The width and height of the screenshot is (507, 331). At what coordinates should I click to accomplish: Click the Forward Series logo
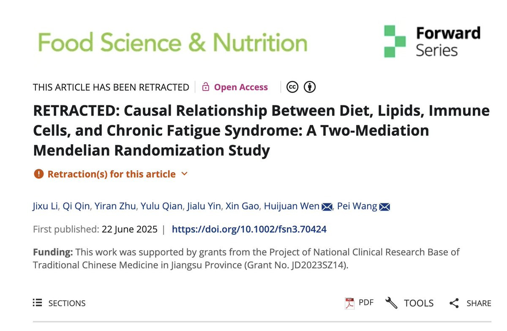coord(432,41)
